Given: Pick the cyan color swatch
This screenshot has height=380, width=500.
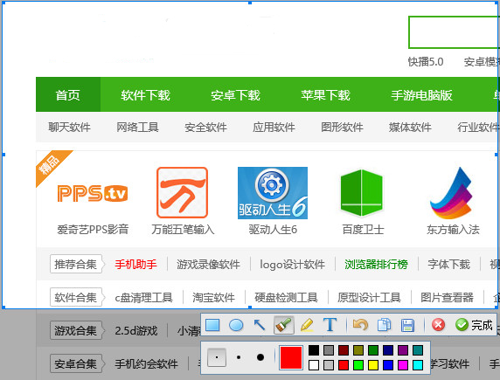Looking at the screenshot, I should (x=418, y=365).
